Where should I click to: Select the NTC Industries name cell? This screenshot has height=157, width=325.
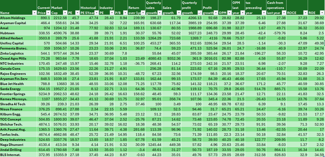coord(18,64)
